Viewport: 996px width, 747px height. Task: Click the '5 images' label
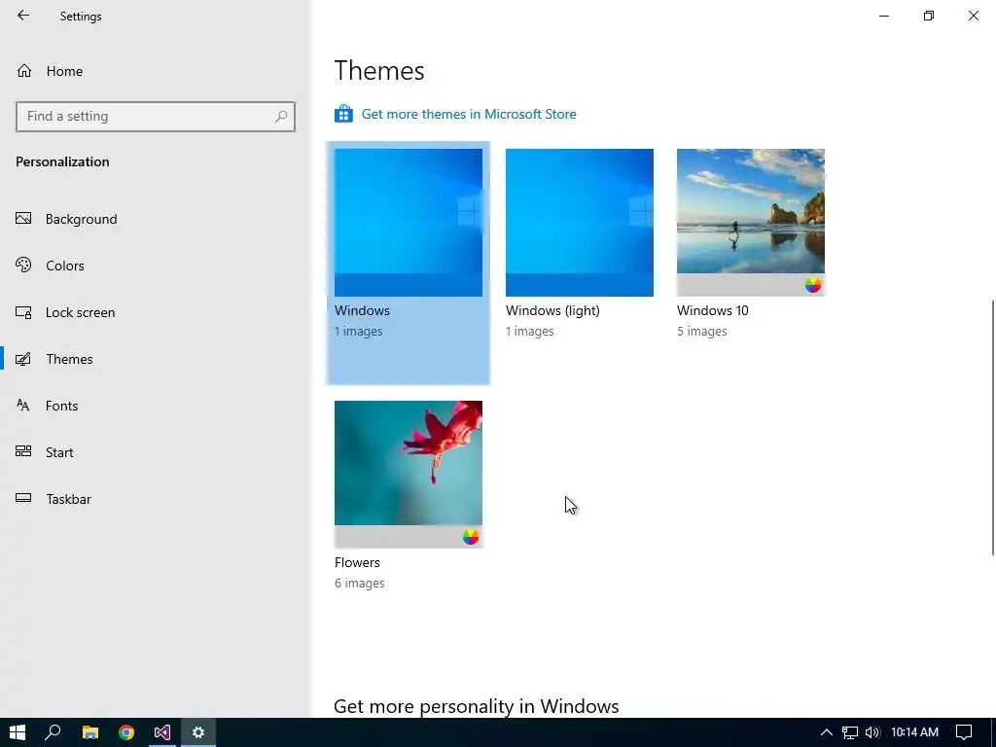point(702,332)
